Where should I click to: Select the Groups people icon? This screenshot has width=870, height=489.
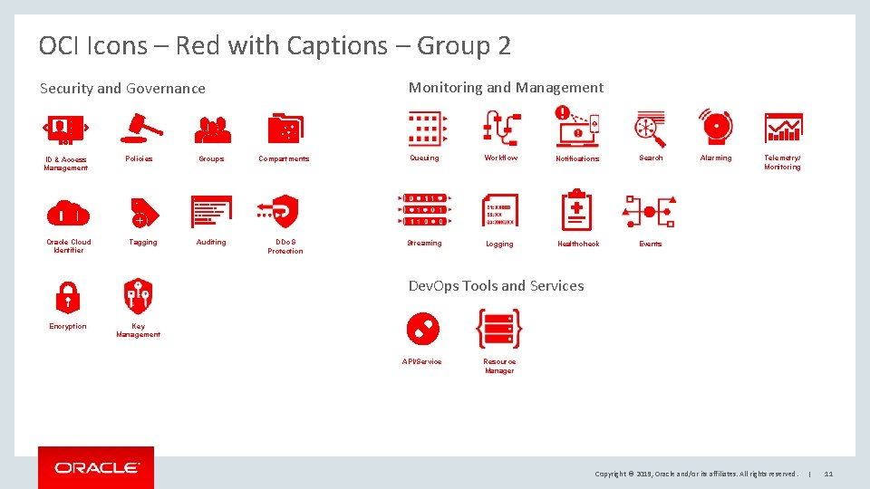[212, 129]
